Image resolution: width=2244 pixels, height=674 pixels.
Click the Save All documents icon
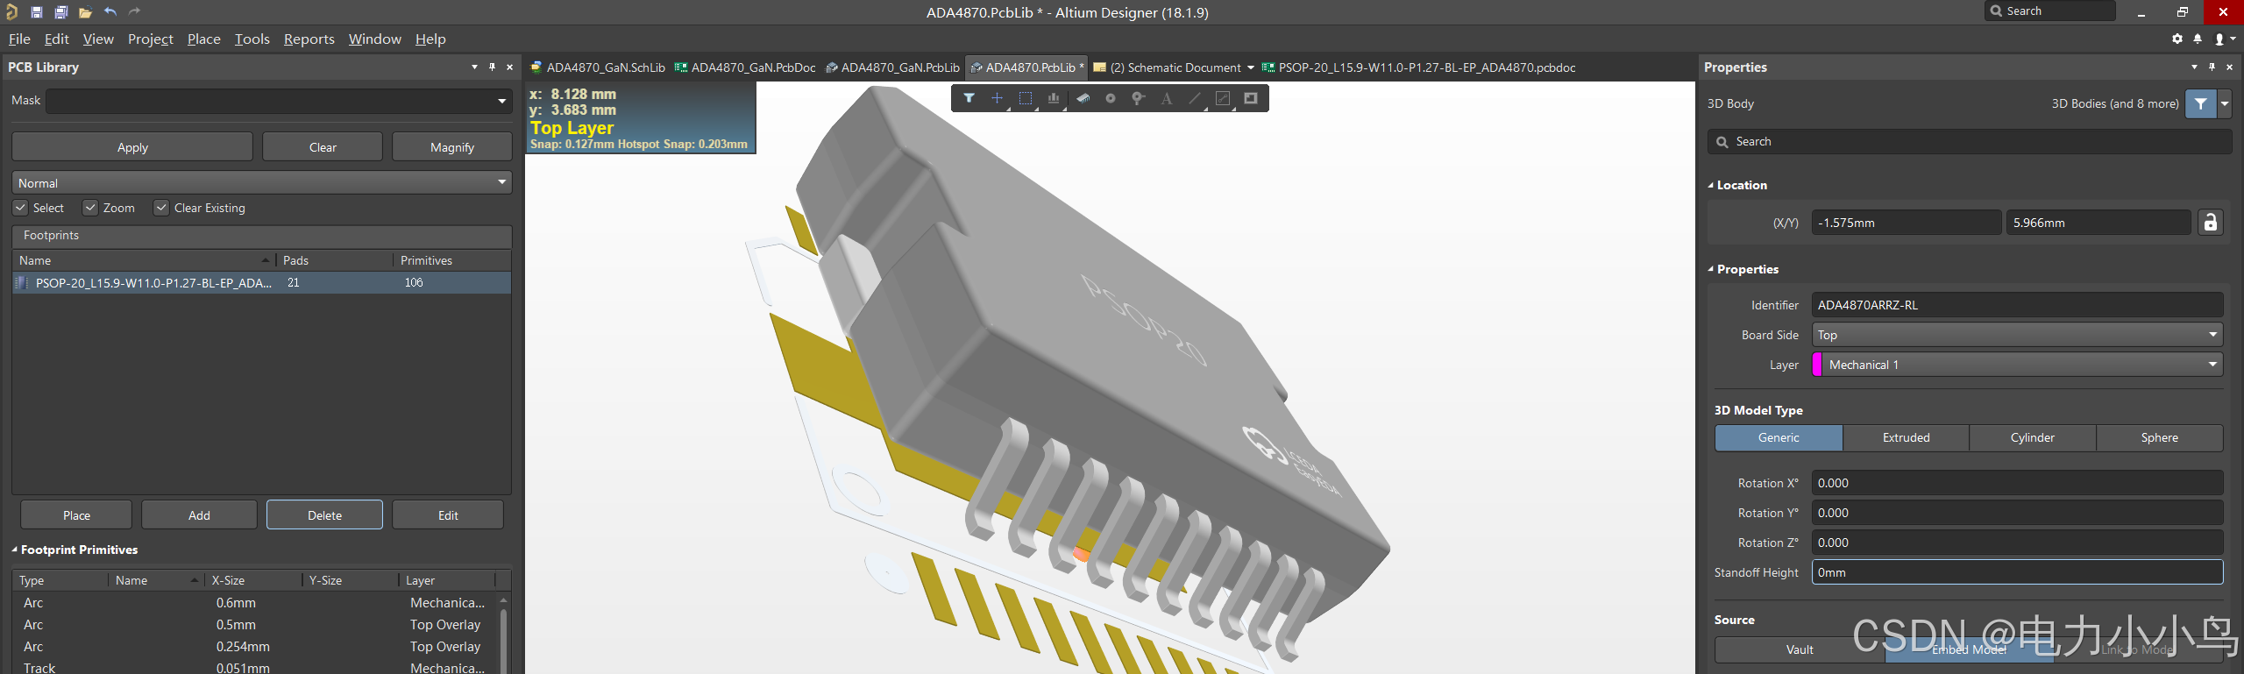(x=60, y=12)
